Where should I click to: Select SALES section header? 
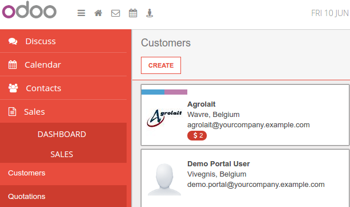(x=62, y=154)
